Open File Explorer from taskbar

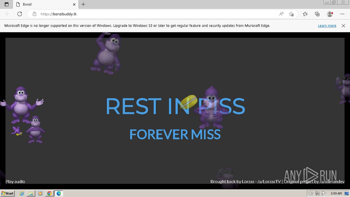31,193
